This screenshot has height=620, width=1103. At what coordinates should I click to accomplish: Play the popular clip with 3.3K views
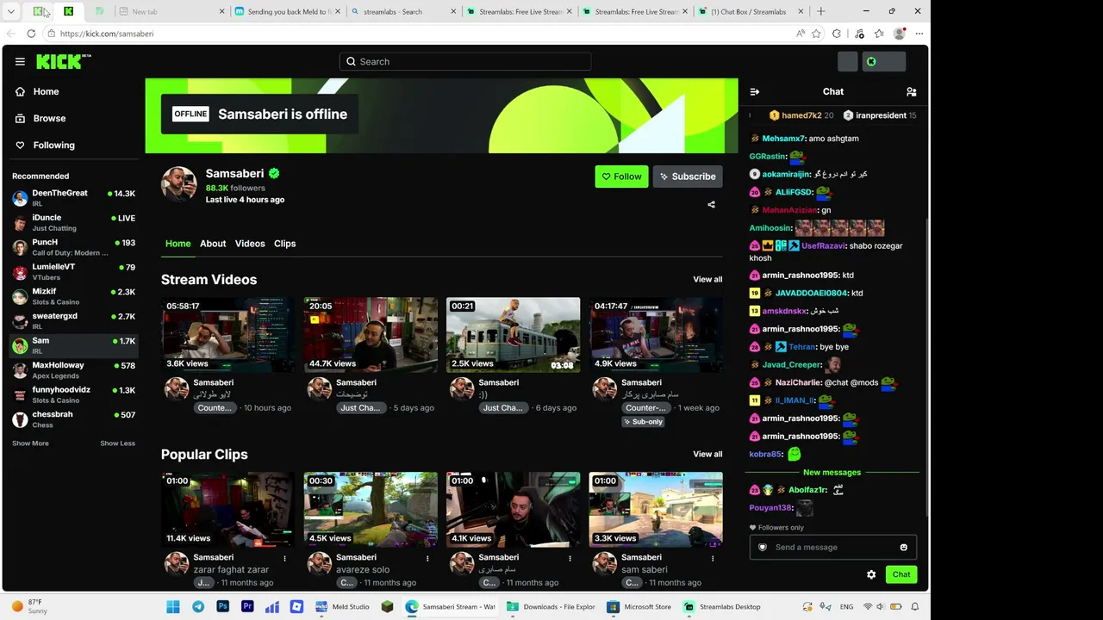click(x=656, y=510)
